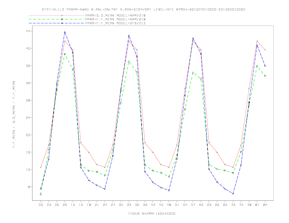Click y-axis tick label 8

[30, 187]
